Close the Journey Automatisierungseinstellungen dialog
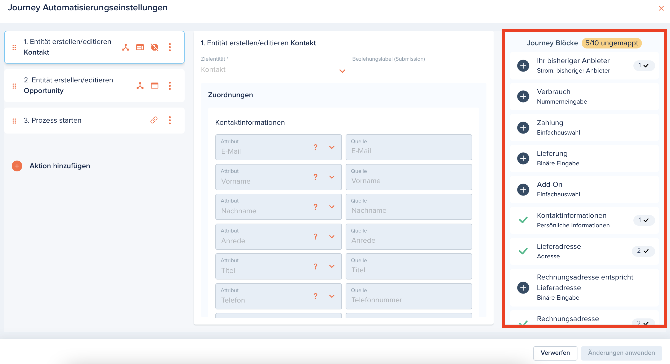Viewport: 670px width, 364px height. pyautogui.click(x=661, y=8)
